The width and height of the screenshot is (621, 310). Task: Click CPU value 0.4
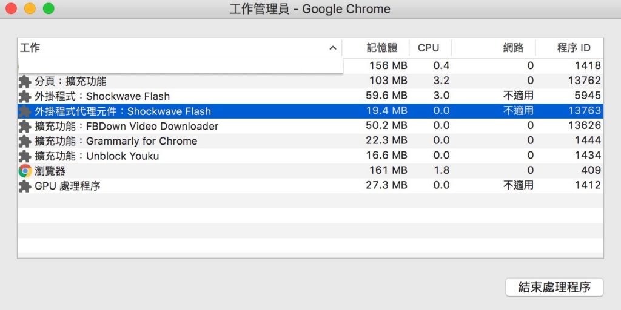pos(441,65)
